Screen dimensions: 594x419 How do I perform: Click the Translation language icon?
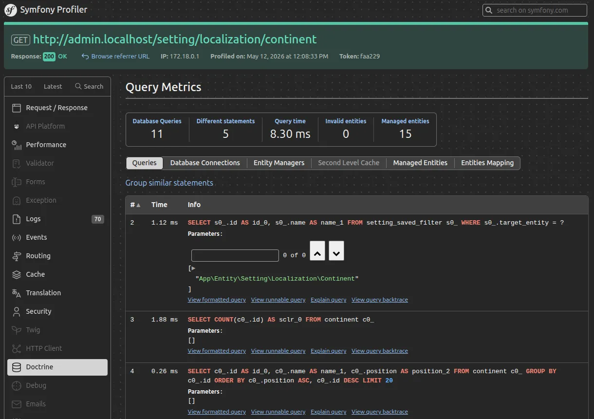click(x=17, y=293)
